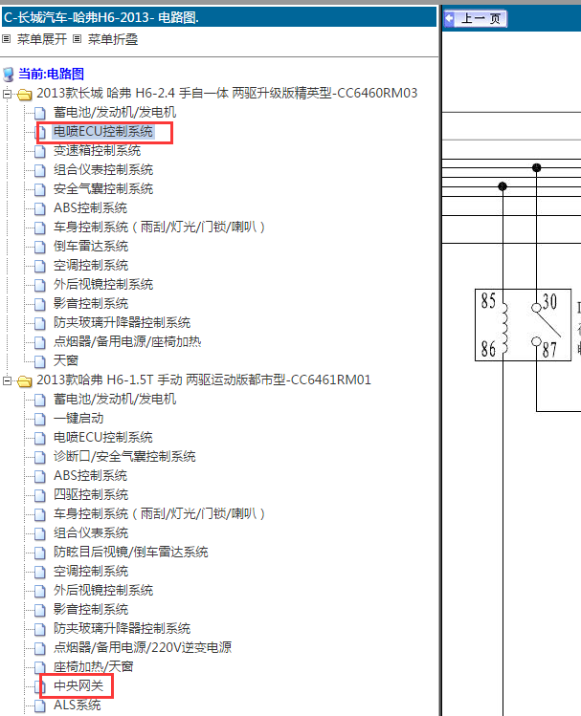This screenshot has height=716, width=581.
Task: Click page icon beside 安全气囊控制系统
Action: point(40,189)
